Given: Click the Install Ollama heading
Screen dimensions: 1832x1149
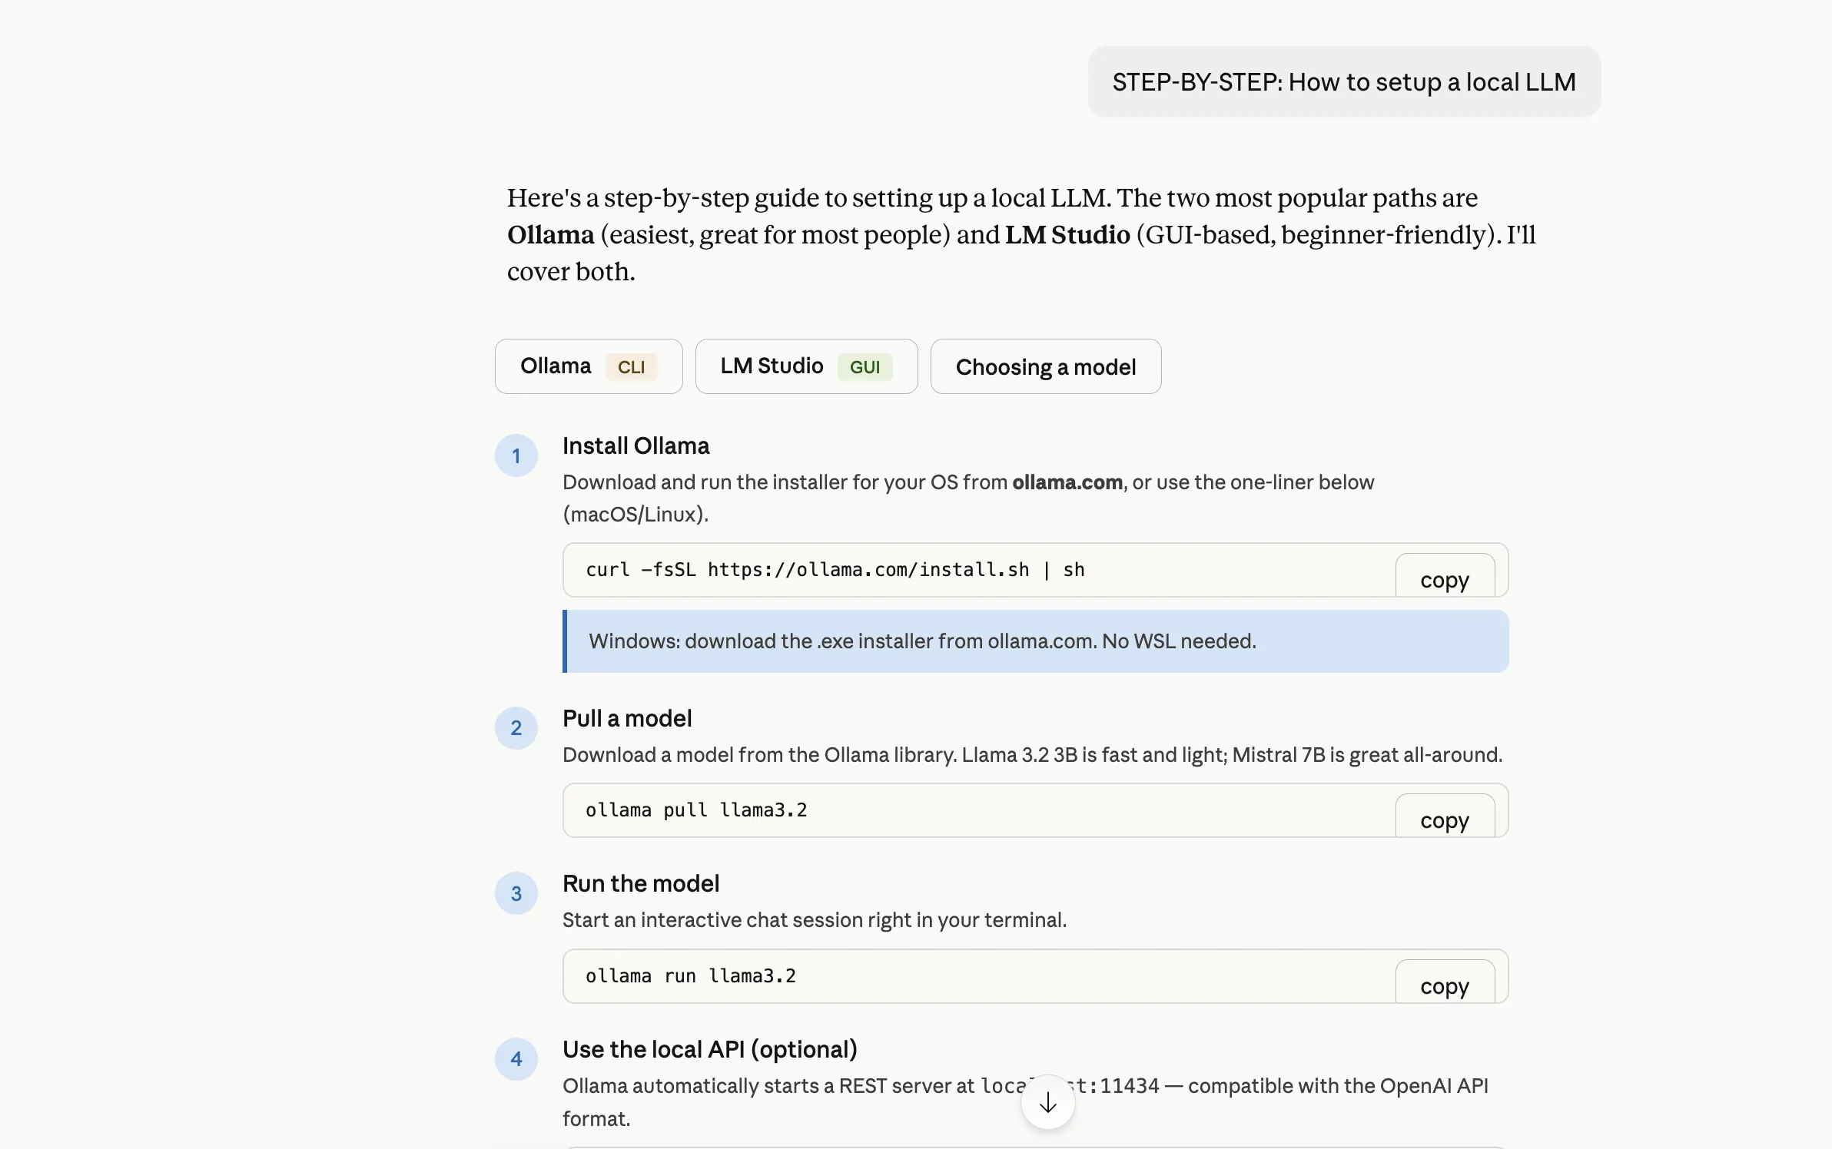Looking at the screenshot, I should coord(635,445).
